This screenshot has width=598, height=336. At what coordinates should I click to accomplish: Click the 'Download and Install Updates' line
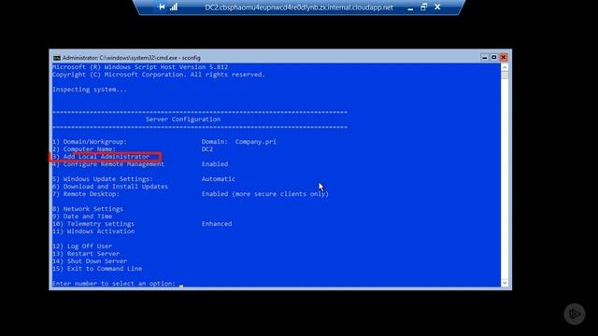pyautogui.click(x=110, y=187)
